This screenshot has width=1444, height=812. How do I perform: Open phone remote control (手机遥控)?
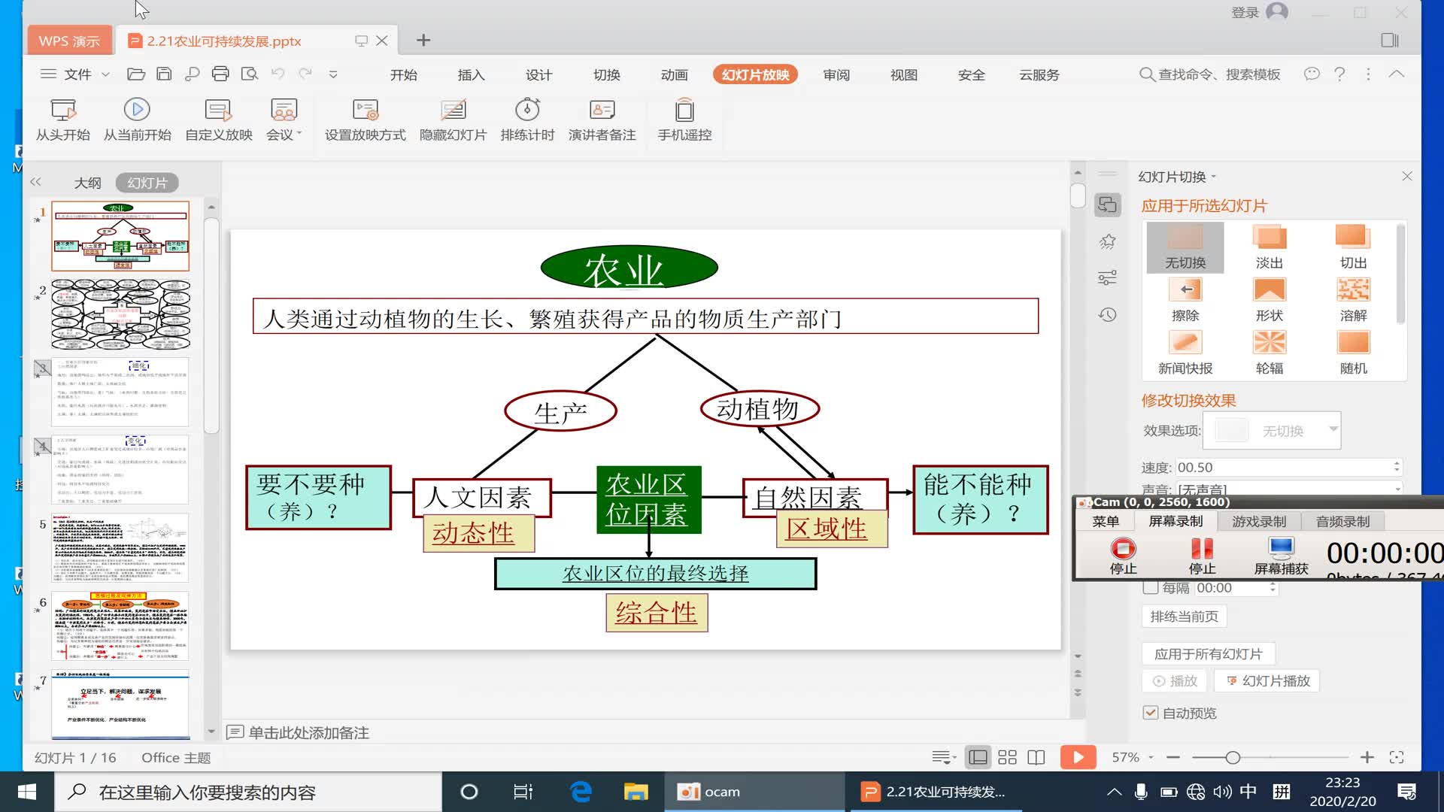click(x=684, y=120)
